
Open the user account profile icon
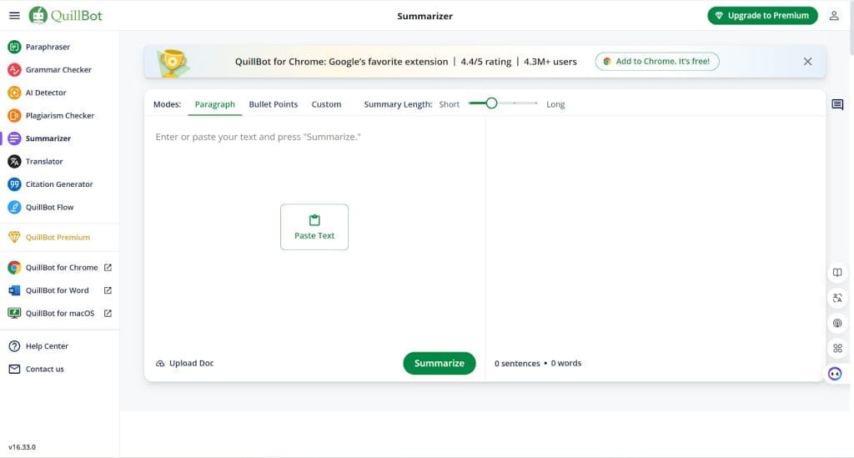point(834,16)
